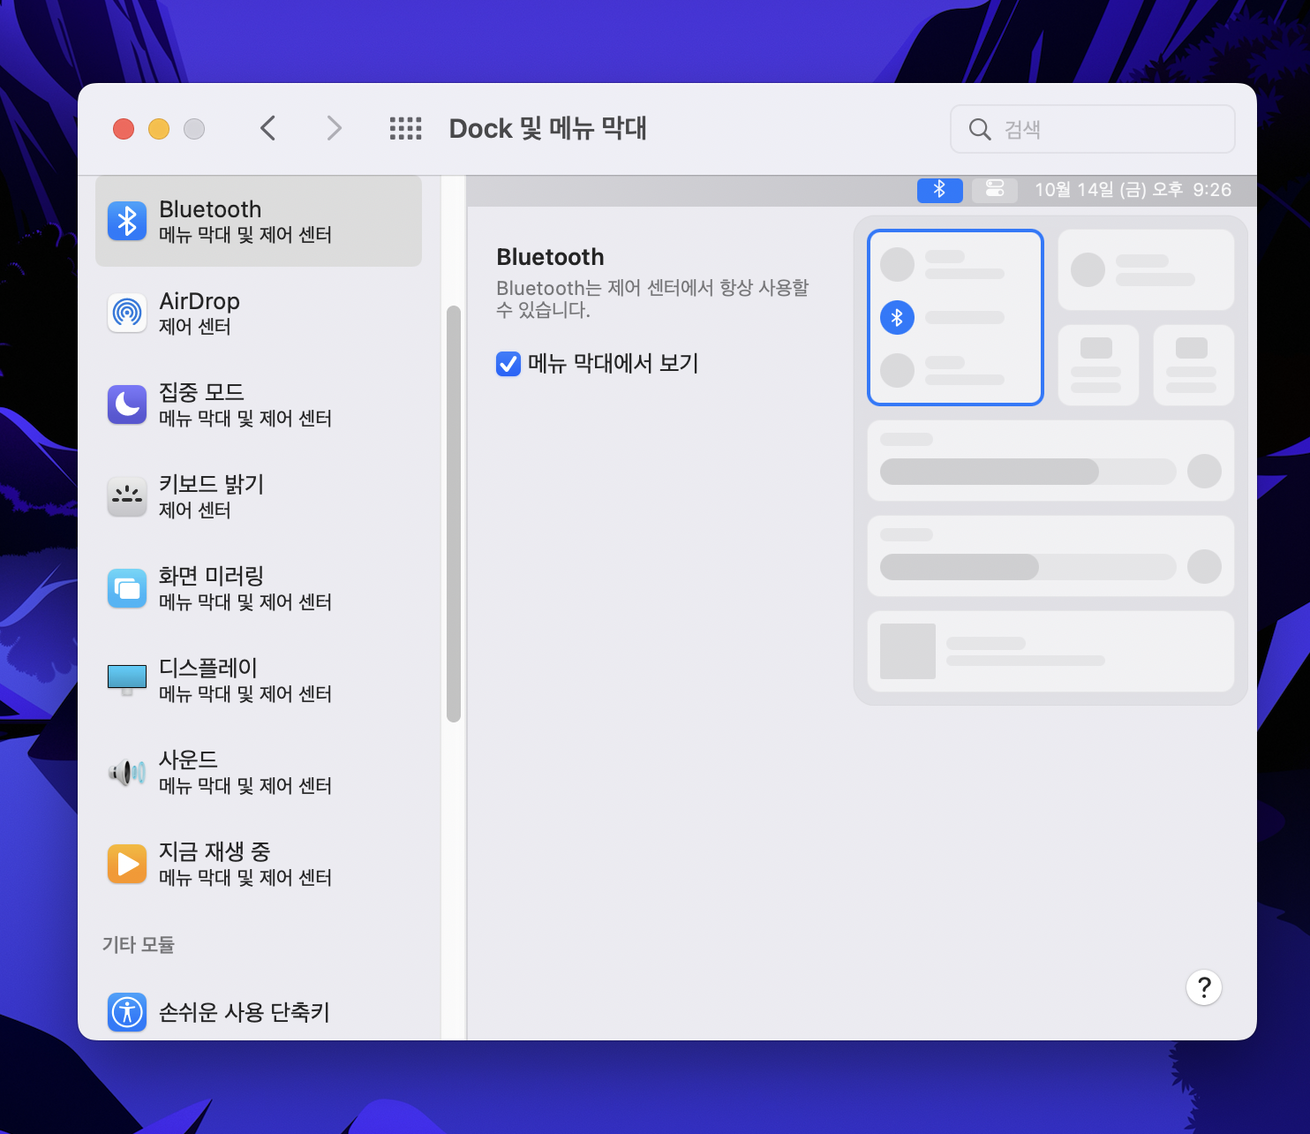Open the 사운드 speaker icon
This screenshot has height=1134, width=1310.
click(x=127, y=772)
